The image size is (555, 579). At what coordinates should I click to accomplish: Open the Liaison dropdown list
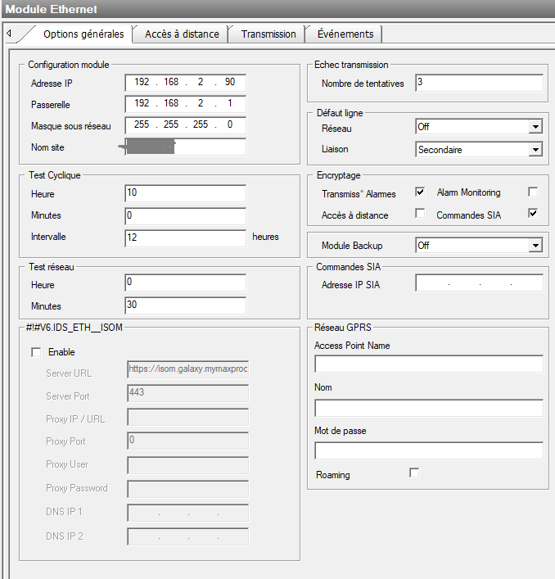[x=535, y=150]
